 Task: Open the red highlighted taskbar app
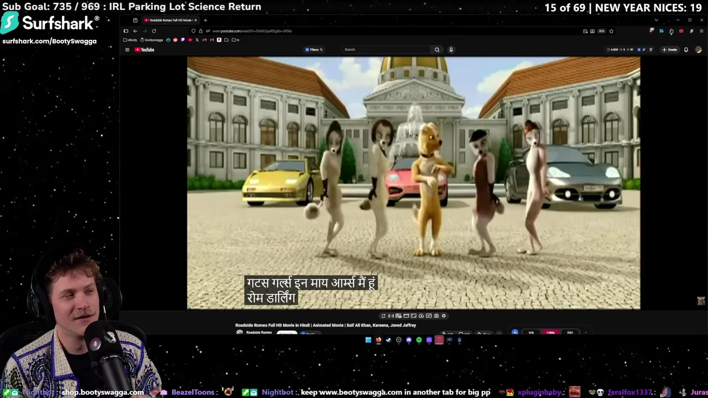pos(439,340)
